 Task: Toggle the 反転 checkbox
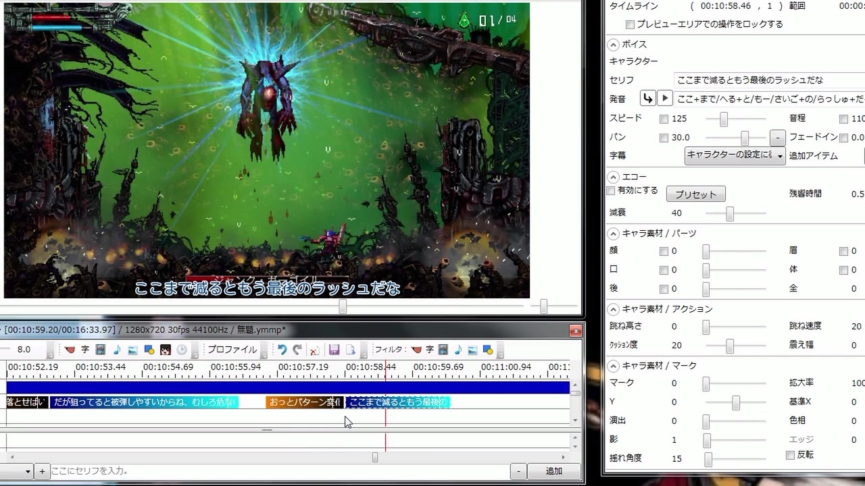(790, 455)
